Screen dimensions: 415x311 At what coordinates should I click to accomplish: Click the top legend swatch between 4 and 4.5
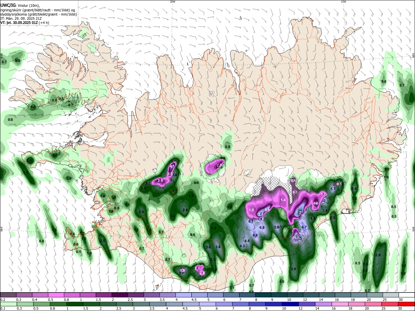click(183, 295)
